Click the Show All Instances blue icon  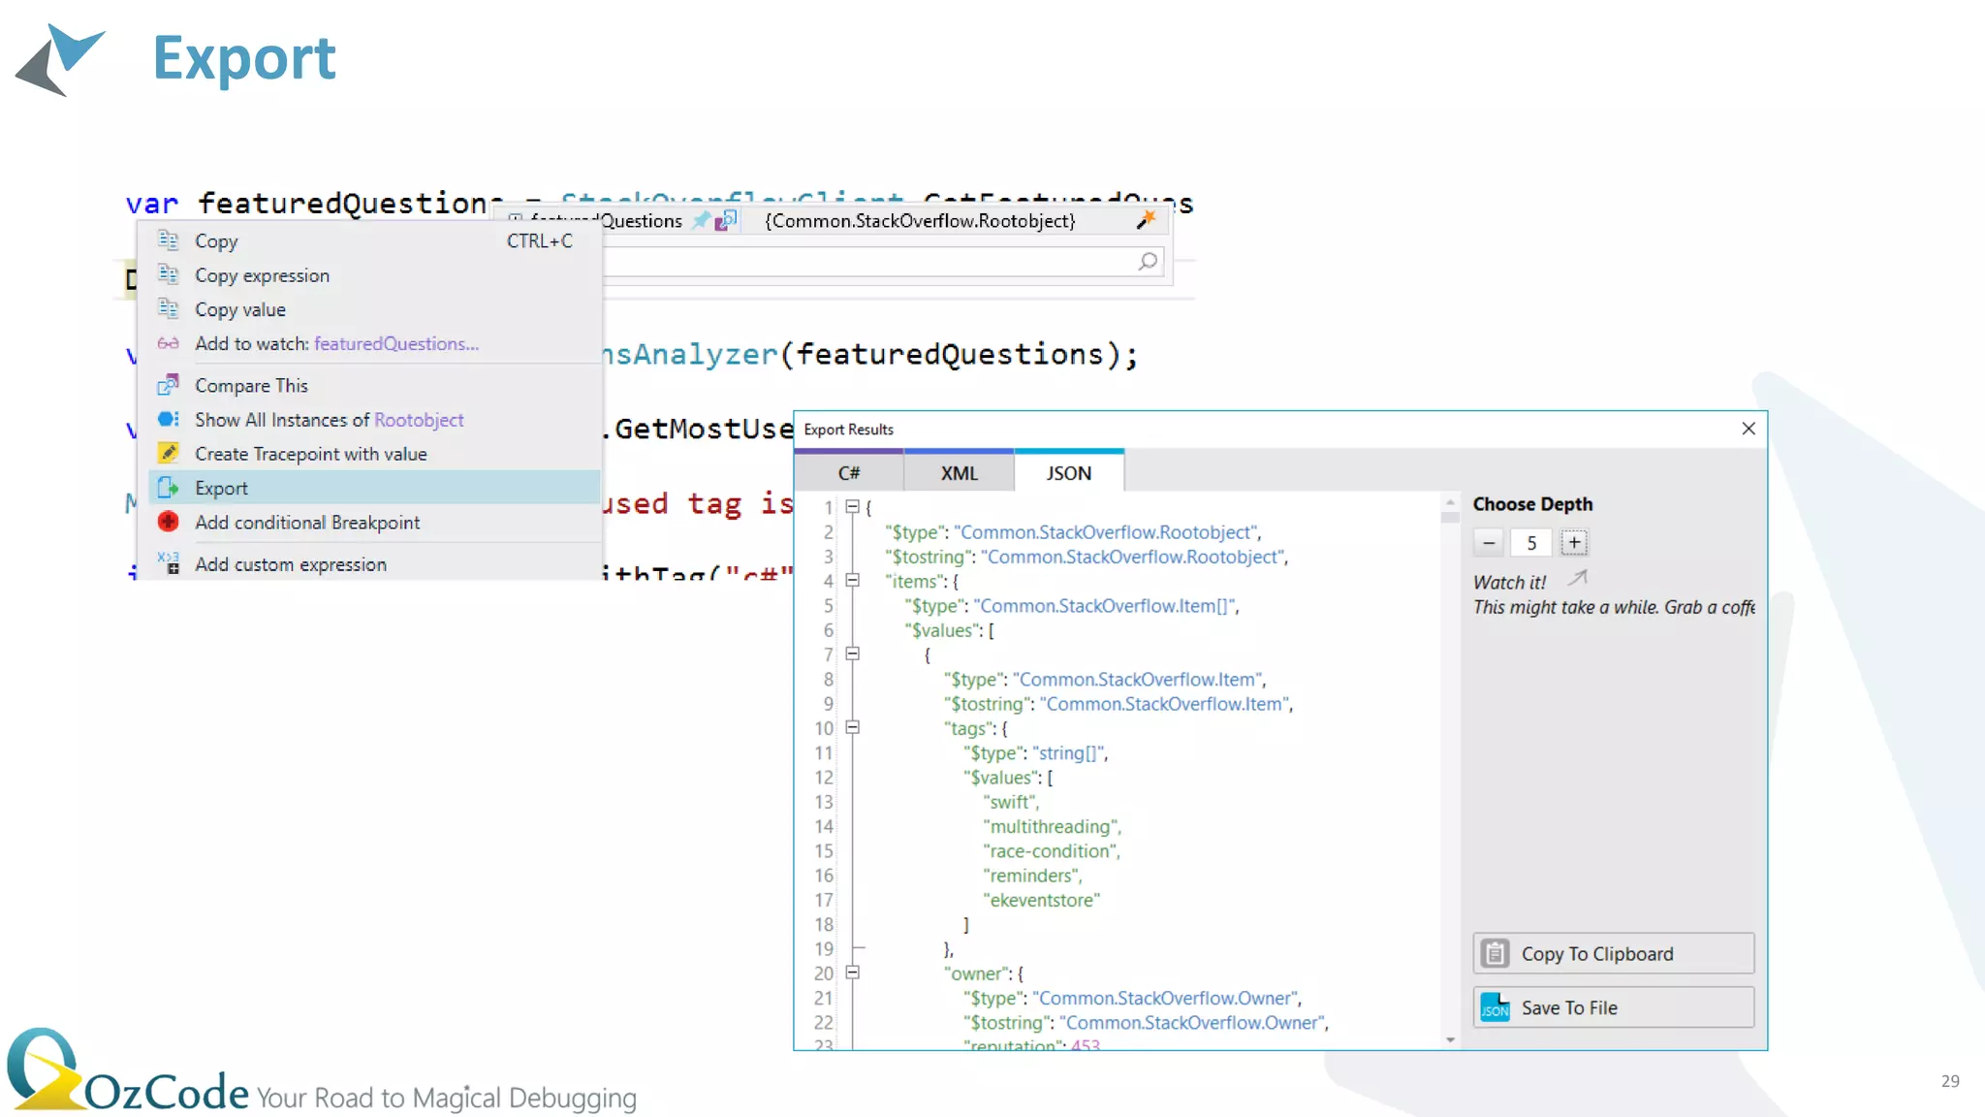pyautogui.click(x=169, y=419)
